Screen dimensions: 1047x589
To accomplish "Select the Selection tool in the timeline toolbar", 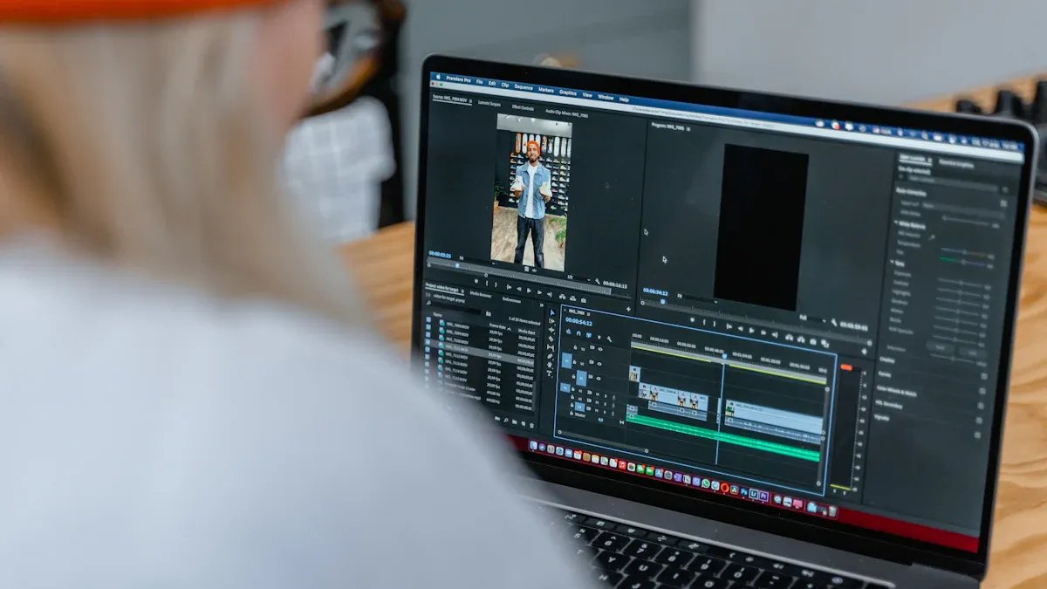I will pos(551,311).
